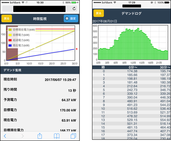Click blue 現在電力(kW) legend swatch
Viewport: 171px width, 141px height.
10,45
